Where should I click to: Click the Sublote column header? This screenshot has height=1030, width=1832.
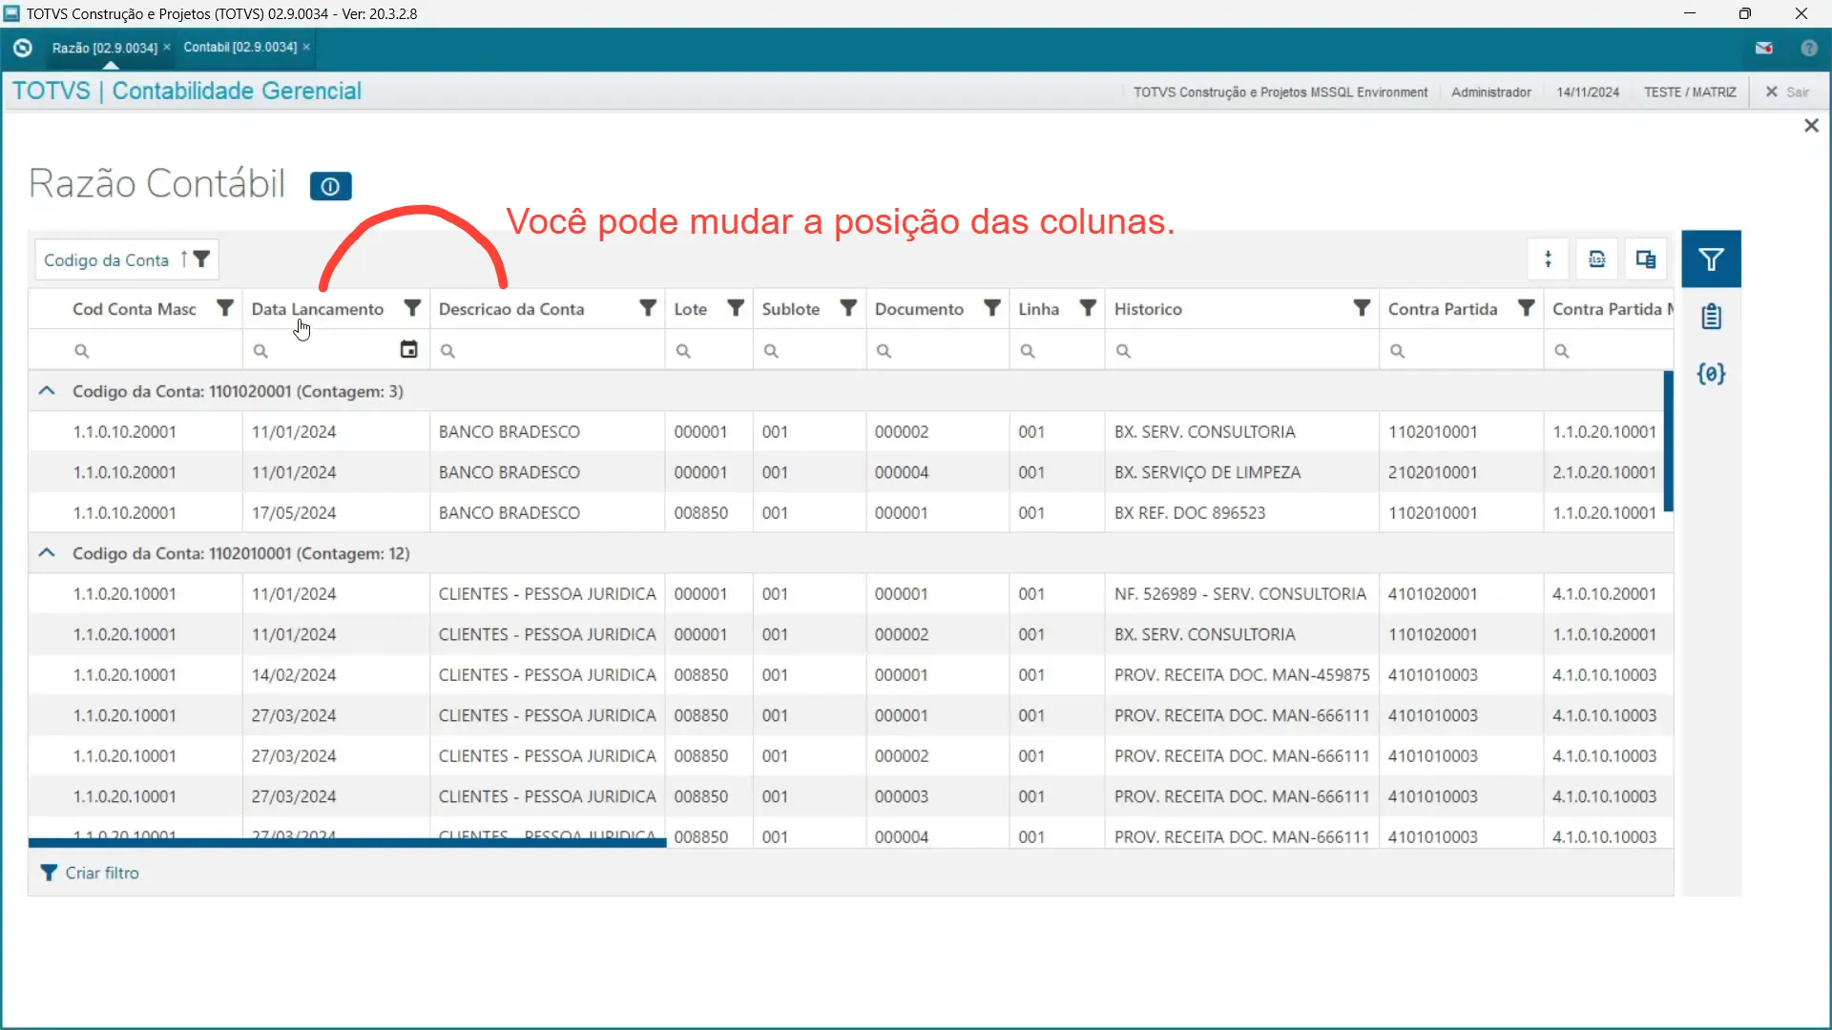790,309
